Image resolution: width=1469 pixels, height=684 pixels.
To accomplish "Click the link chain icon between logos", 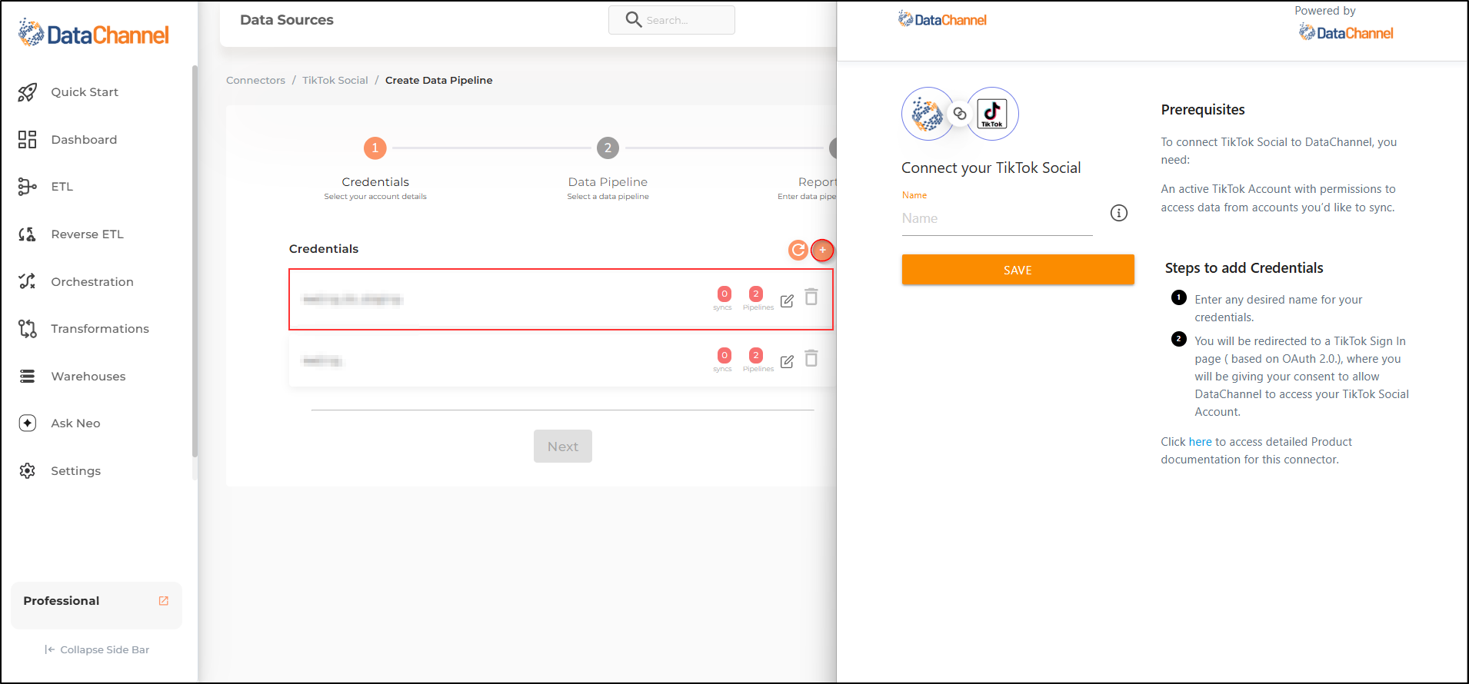I will [x=960, y=114].
